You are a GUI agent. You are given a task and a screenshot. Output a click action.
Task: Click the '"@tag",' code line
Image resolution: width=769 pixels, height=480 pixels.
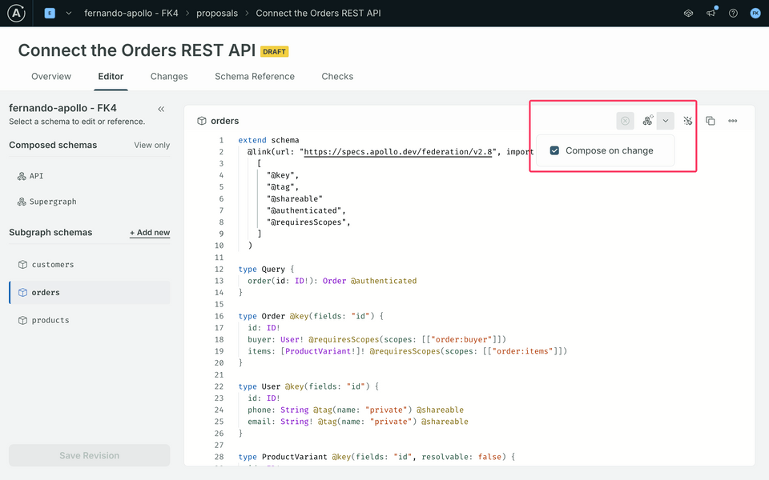click(283, 187)
